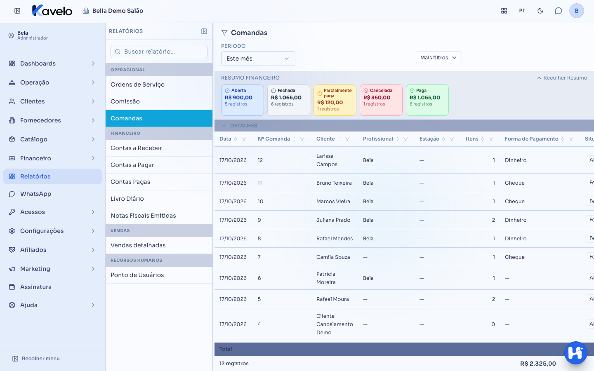Open the Este mês period dropdown

point(258,59)
